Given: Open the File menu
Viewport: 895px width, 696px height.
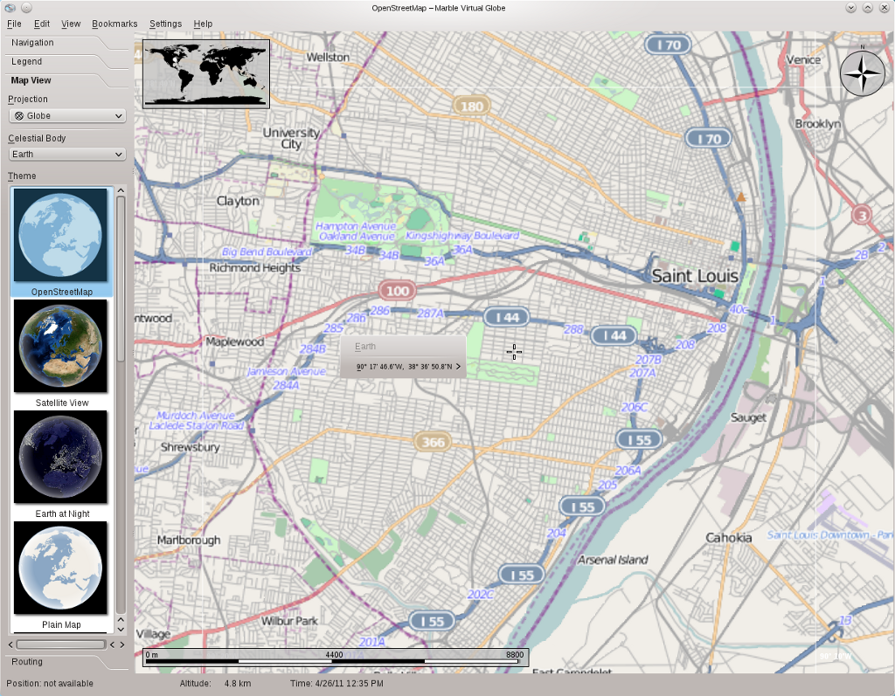Looking at the screenshot, I should 14,24.
